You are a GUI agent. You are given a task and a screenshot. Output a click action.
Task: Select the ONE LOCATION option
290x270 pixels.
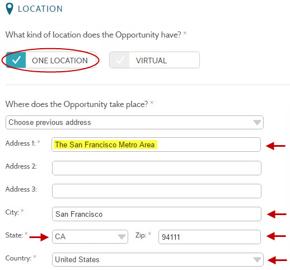click(x=51, y=60)
